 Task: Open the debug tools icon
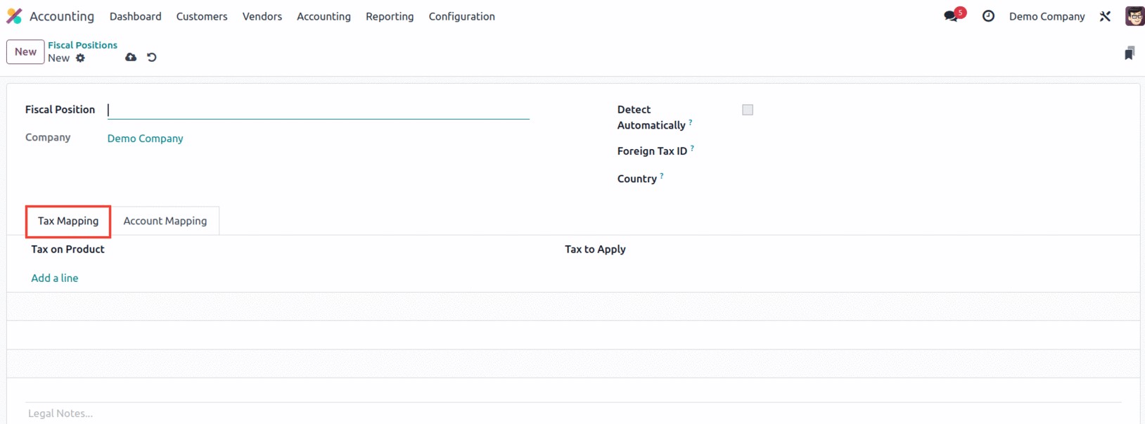[x=1105, y=16]
